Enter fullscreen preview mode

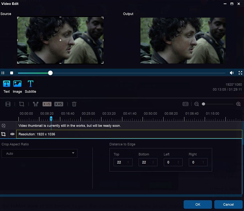click(x=240, y=73)
